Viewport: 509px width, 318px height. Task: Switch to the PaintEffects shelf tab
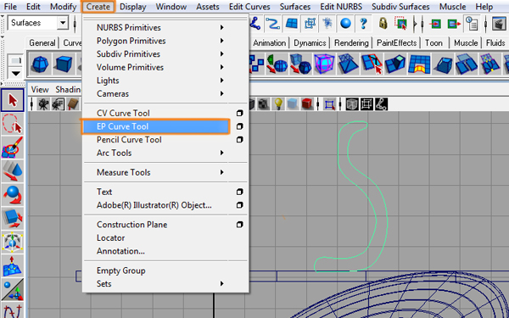396,43
